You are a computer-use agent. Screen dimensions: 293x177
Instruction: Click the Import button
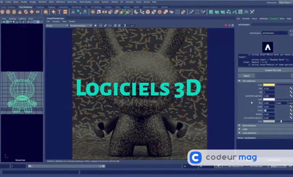[246, 76]
